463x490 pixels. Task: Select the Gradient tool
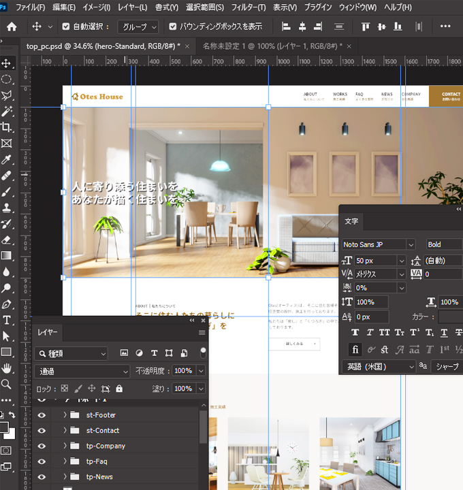click(x=6, y=256)
